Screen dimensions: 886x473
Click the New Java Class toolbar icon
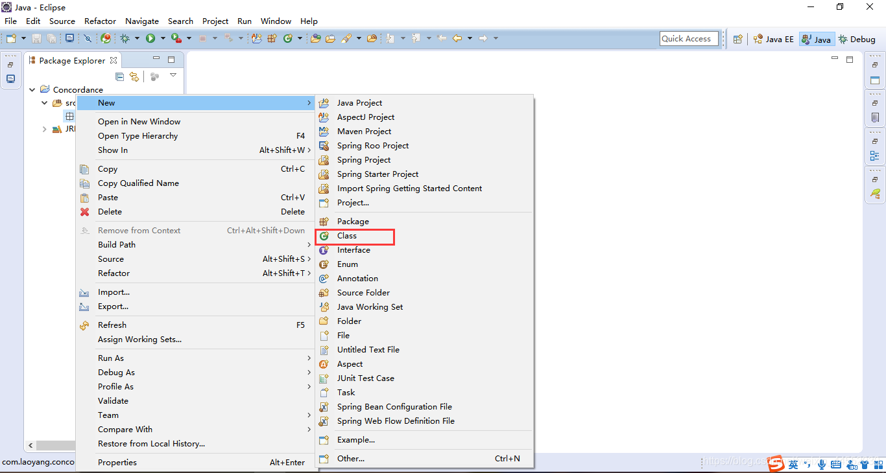click(287, 39)
